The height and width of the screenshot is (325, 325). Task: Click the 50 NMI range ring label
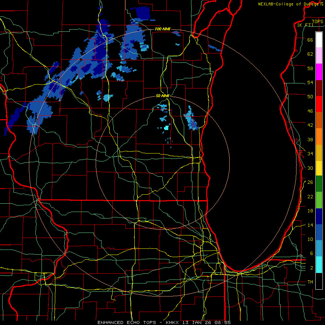(x=162, y=96)
